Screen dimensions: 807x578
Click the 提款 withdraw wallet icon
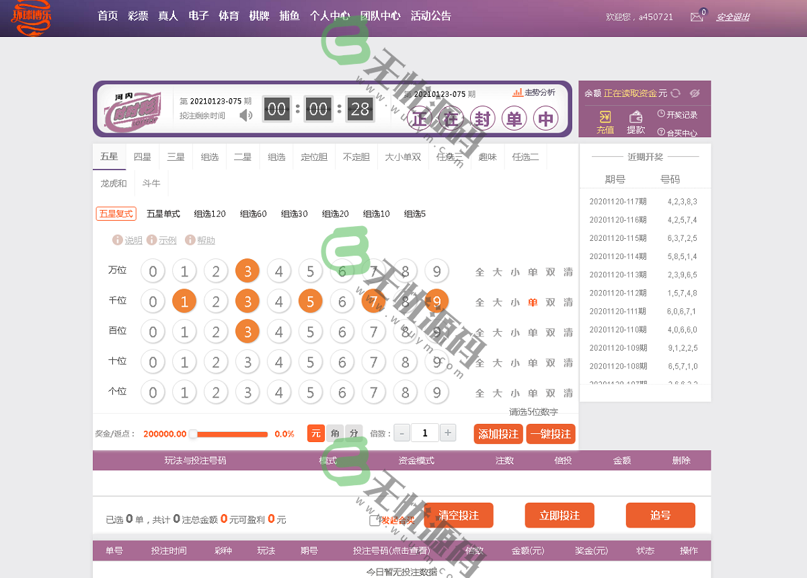[x=636, y=116]
